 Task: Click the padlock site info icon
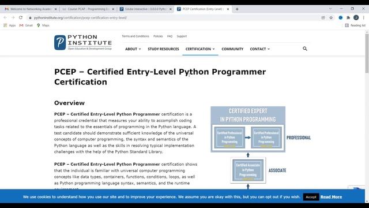click(30, 18)
